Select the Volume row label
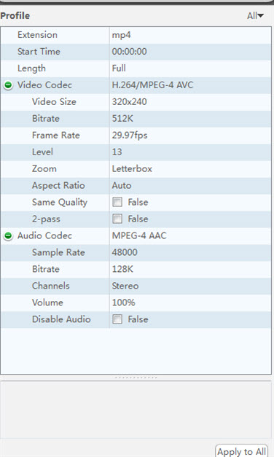Viewport: 274px width, 457px height. point(47,302)
